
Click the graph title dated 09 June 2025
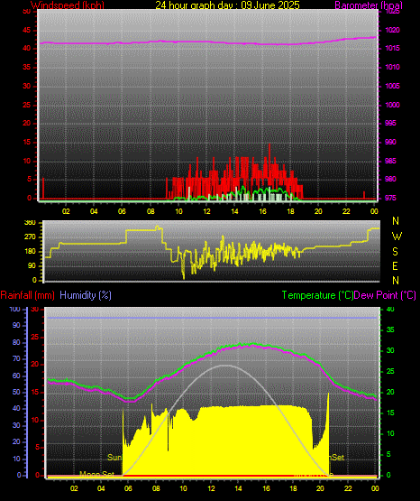227,5
